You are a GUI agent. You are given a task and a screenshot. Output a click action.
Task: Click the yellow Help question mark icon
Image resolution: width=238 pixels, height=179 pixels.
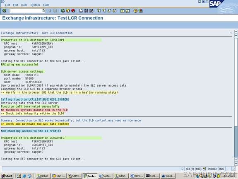pos(135,11)
